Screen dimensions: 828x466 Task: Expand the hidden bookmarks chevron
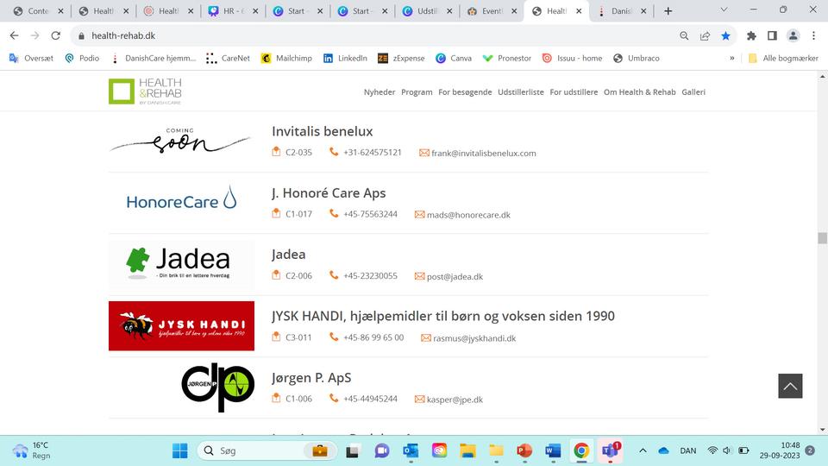[732, 58]
